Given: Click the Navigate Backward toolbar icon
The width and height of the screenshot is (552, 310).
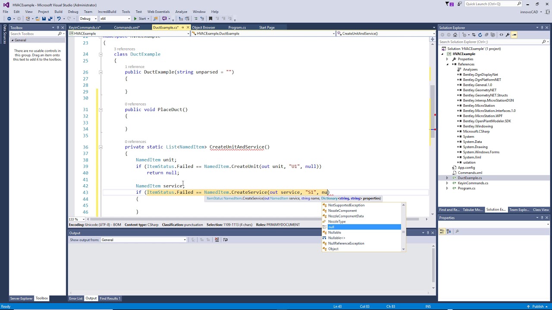Looking at the screenshot, I should pyautogui.click(x=9, y=19).
